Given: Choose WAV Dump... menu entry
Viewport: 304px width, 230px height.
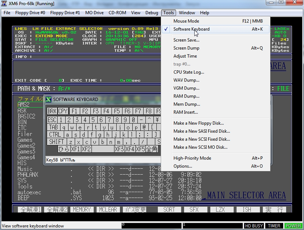Looking at the screenshot, I should click(x=215, y=80).
